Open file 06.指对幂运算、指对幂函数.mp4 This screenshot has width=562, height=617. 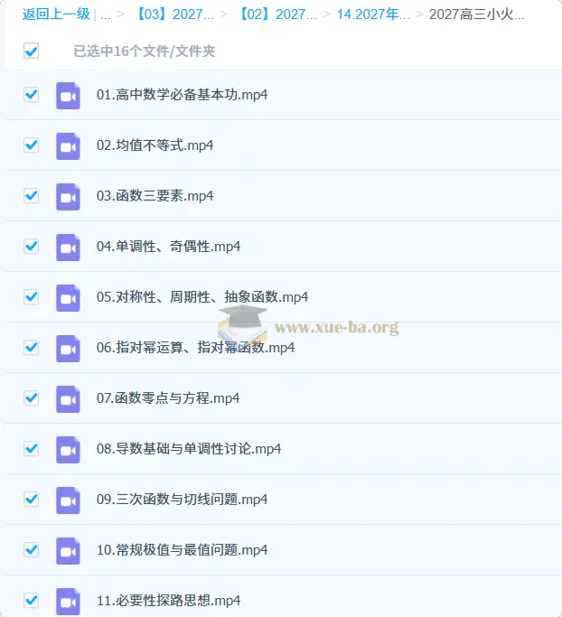pyautogui.click(x=195, y=348)
